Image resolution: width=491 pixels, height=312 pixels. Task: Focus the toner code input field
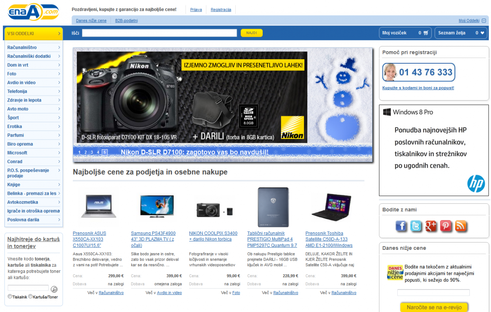[x=28, y=288]
